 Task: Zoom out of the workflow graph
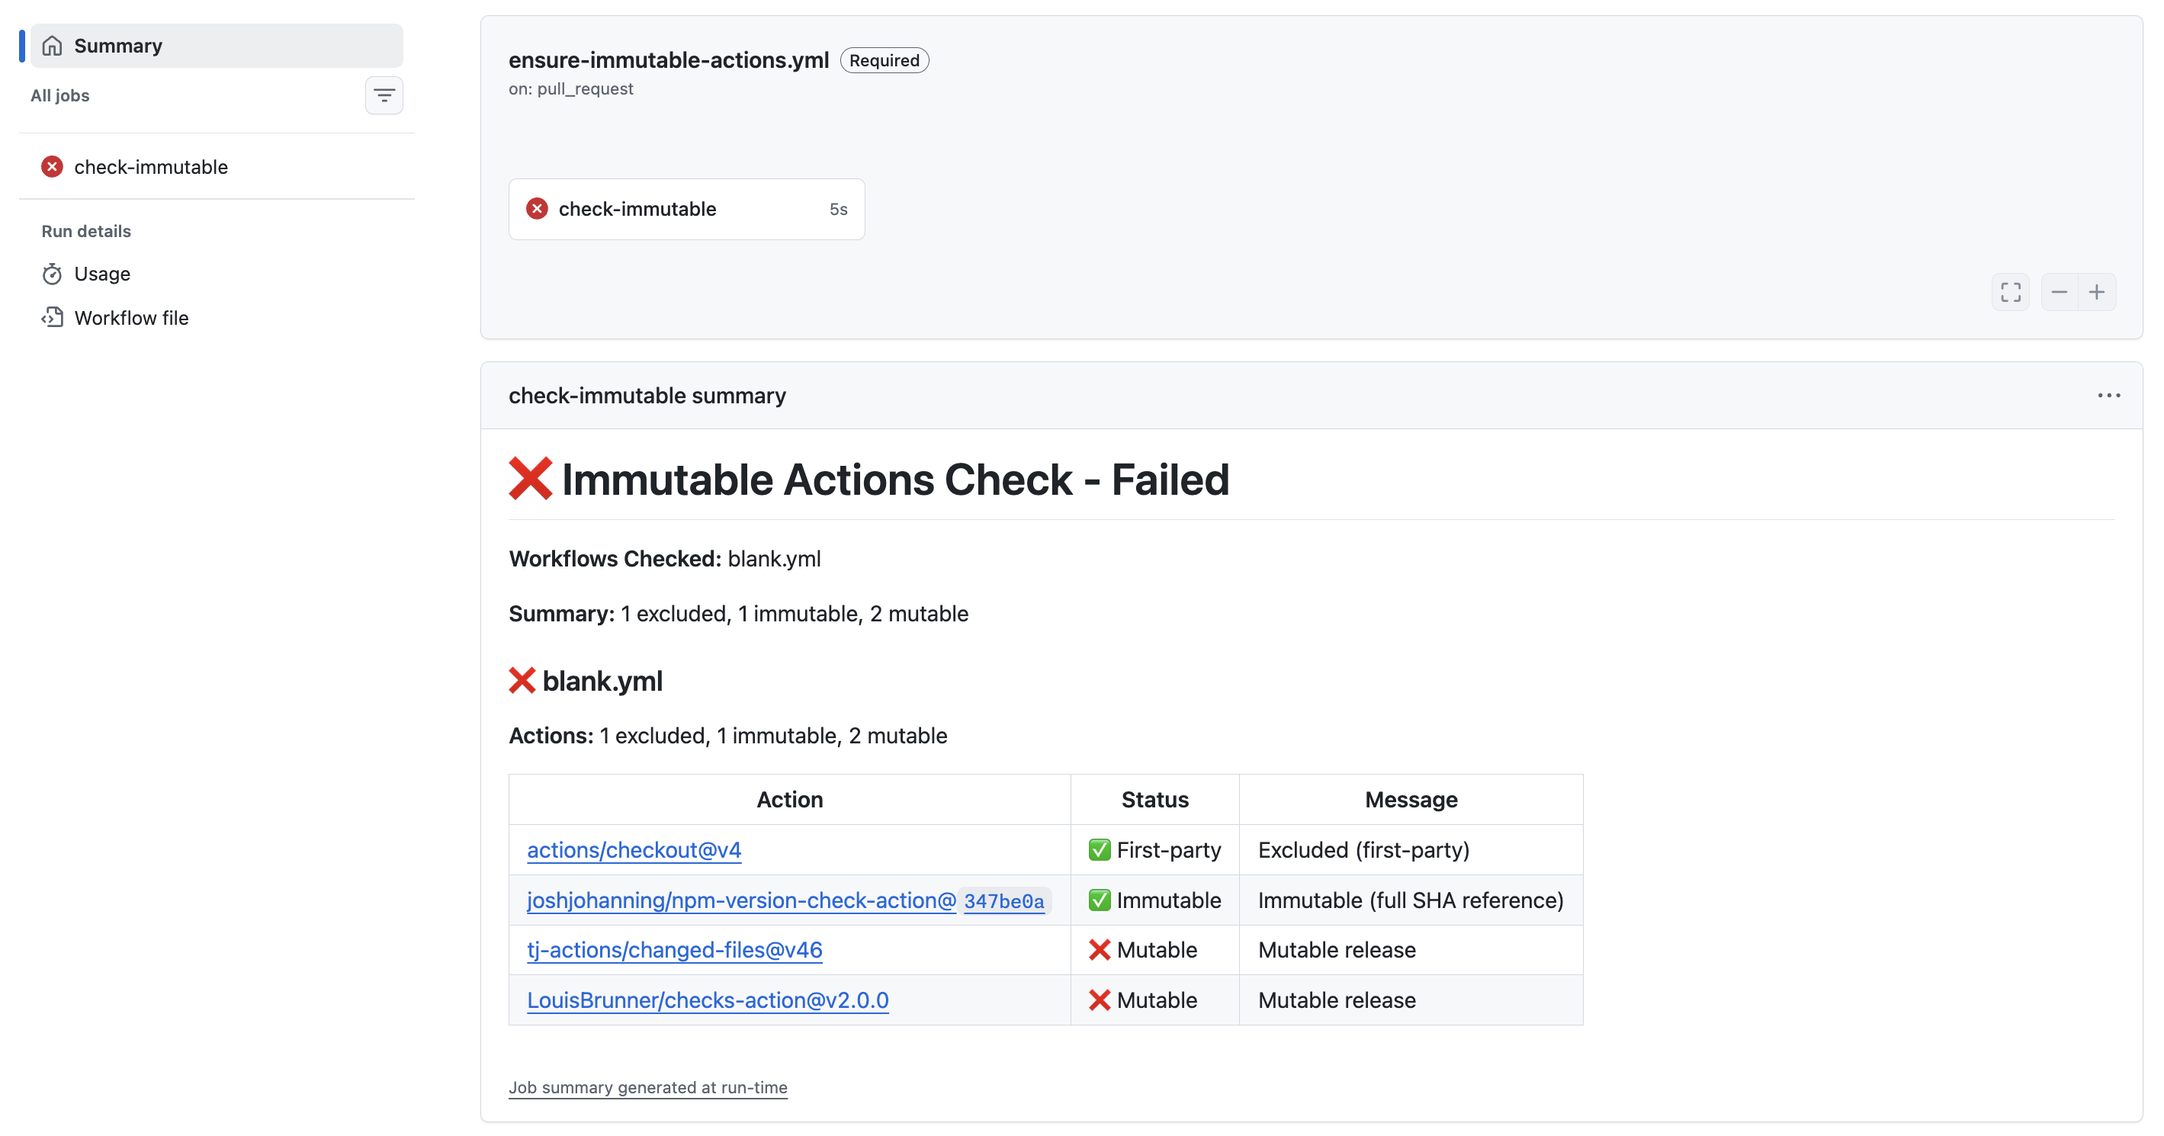[2059, 291]
